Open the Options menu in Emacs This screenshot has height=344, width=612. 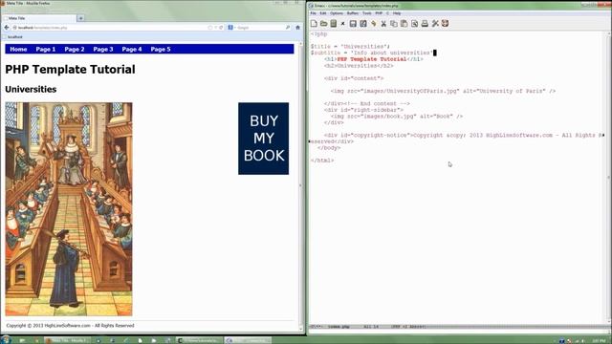336,13
